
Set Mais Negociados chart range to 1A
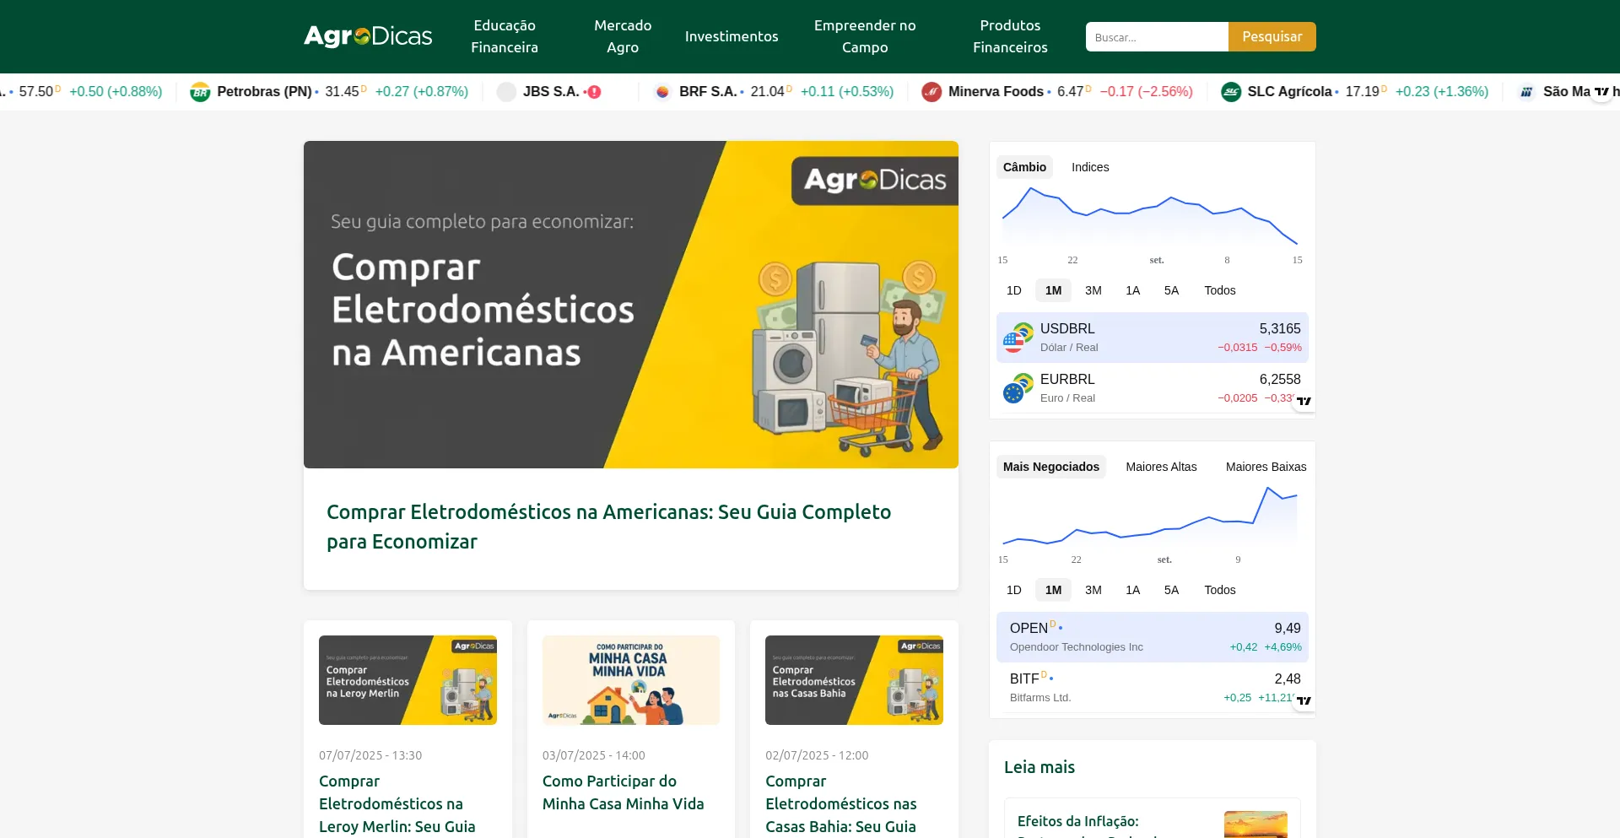click(1132, 590)
